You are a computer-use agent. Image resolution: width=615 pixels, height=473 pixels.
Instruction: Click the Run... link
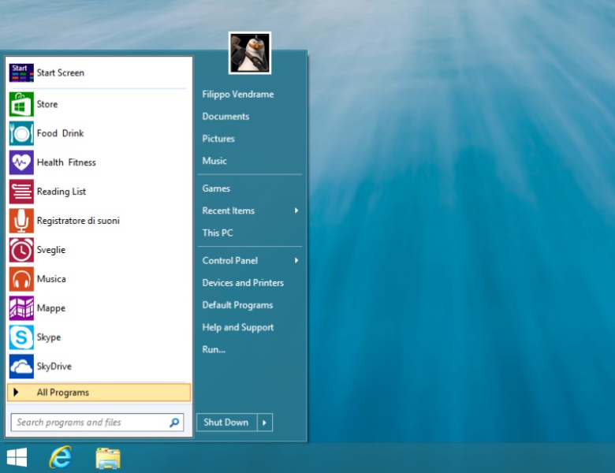tap(214, 349)
